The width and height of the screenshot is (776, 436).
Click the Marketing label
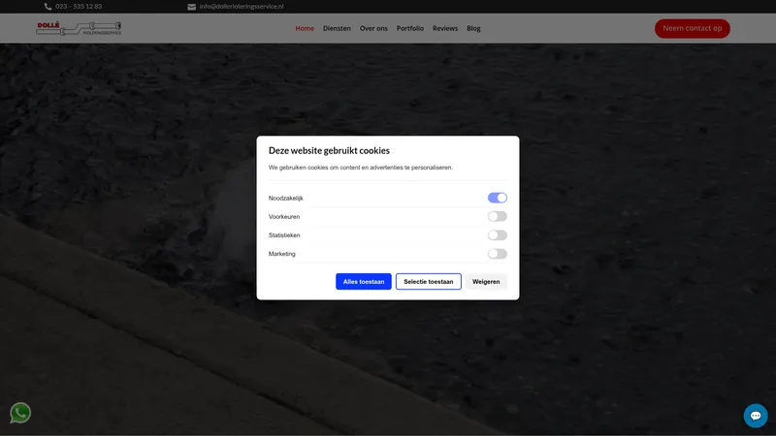pyautogui.click(x=281, y=254)
